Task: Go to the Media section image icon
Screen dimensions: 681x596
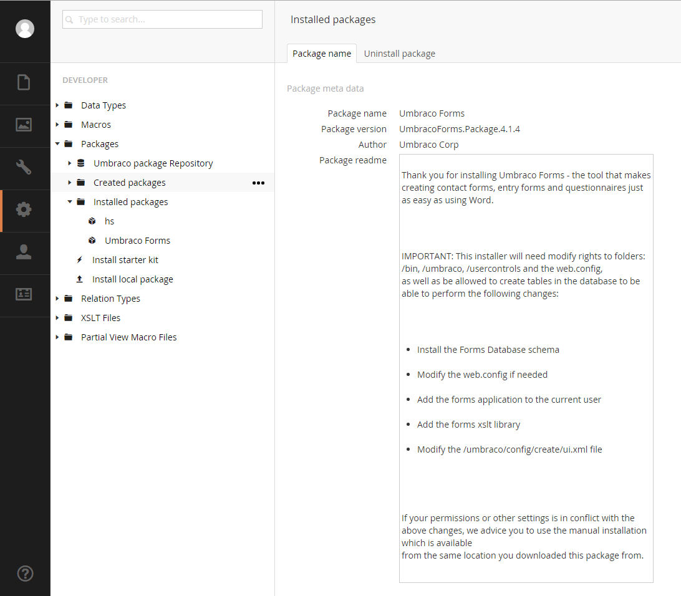Action: coord(24,125)
